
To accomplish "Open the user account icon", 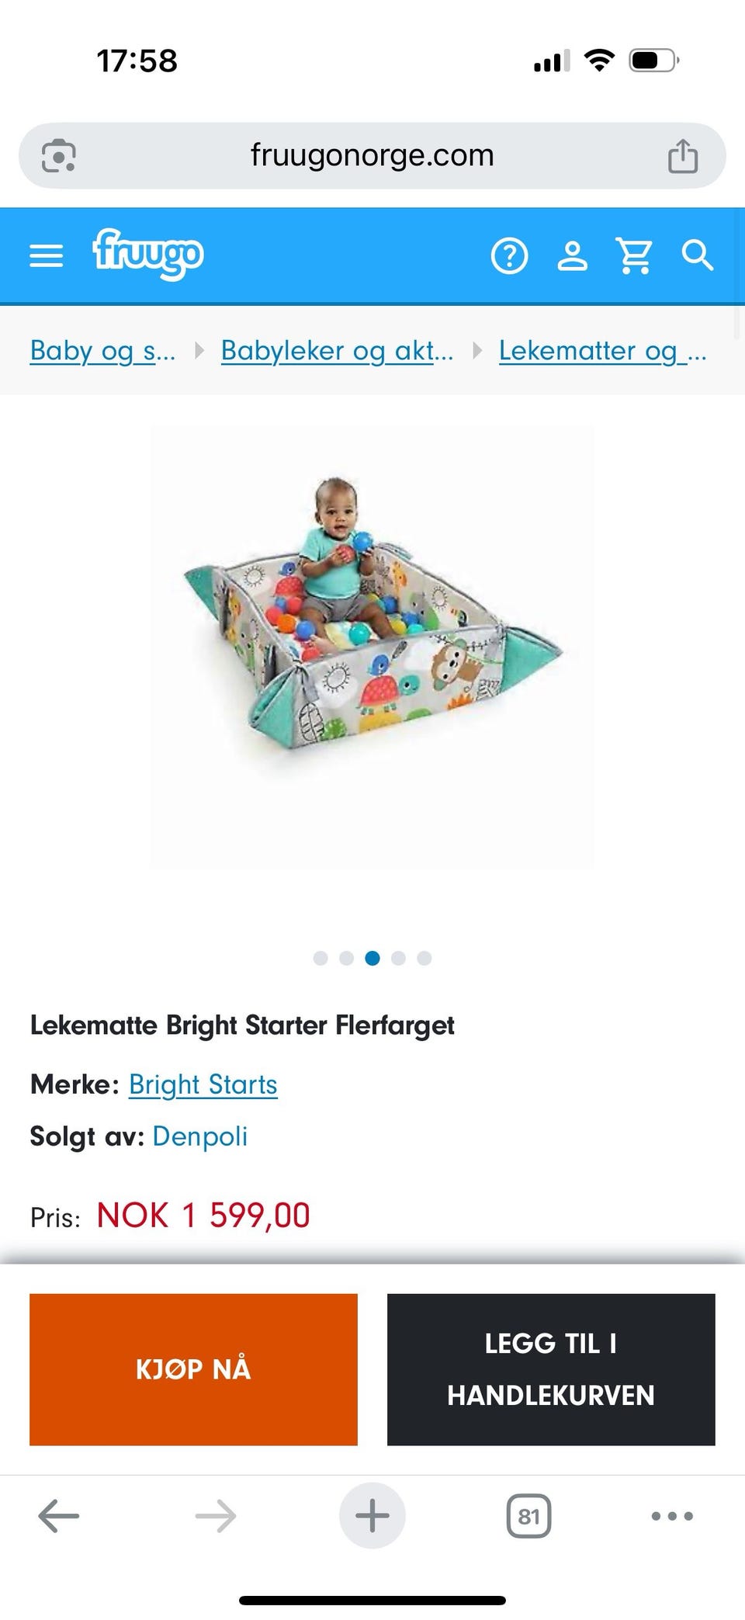I will click(573, 255).
